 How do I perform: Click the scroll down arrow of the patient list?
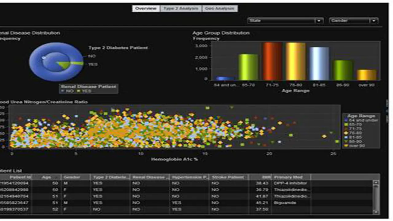pyautogui.click(x=375, y=212)
